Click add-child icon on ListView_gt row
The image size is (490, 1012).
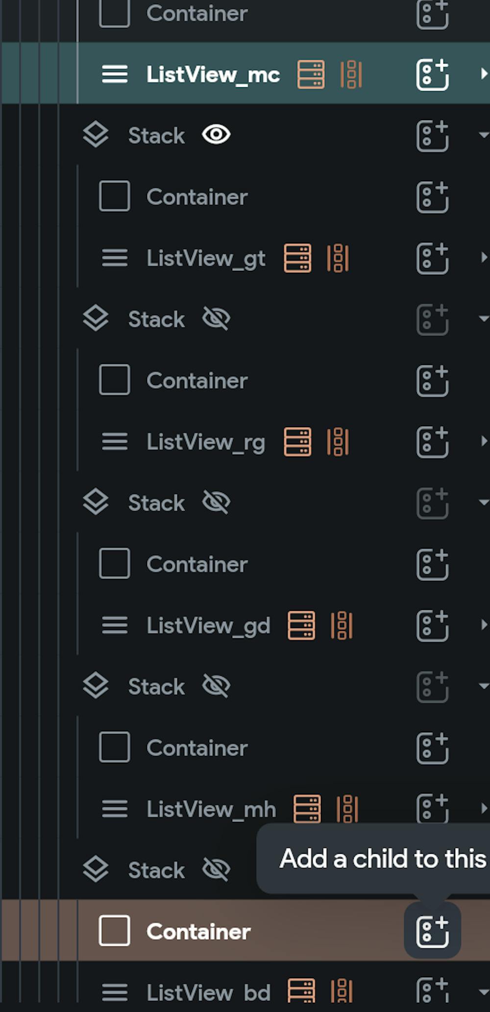tap(432, 258)
